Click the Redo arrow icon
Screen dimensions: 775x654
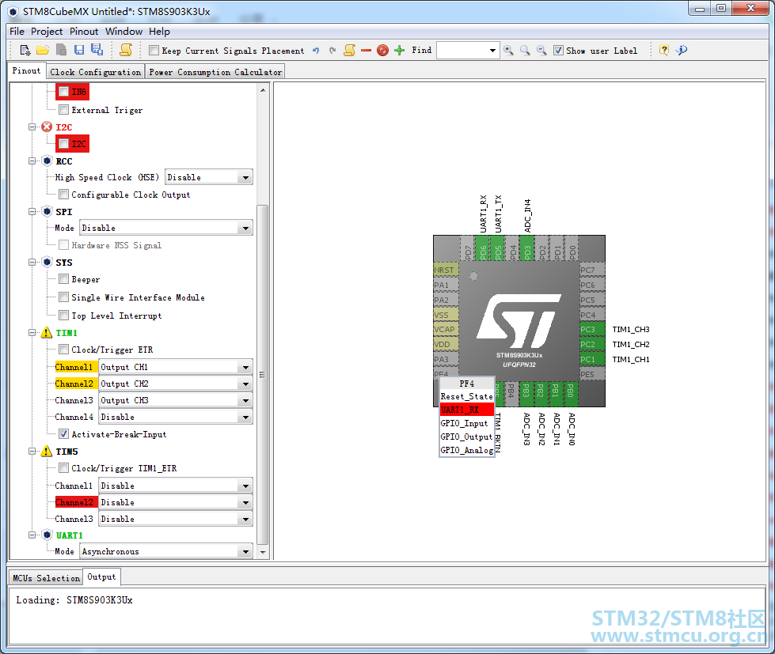tap(332, 51)
